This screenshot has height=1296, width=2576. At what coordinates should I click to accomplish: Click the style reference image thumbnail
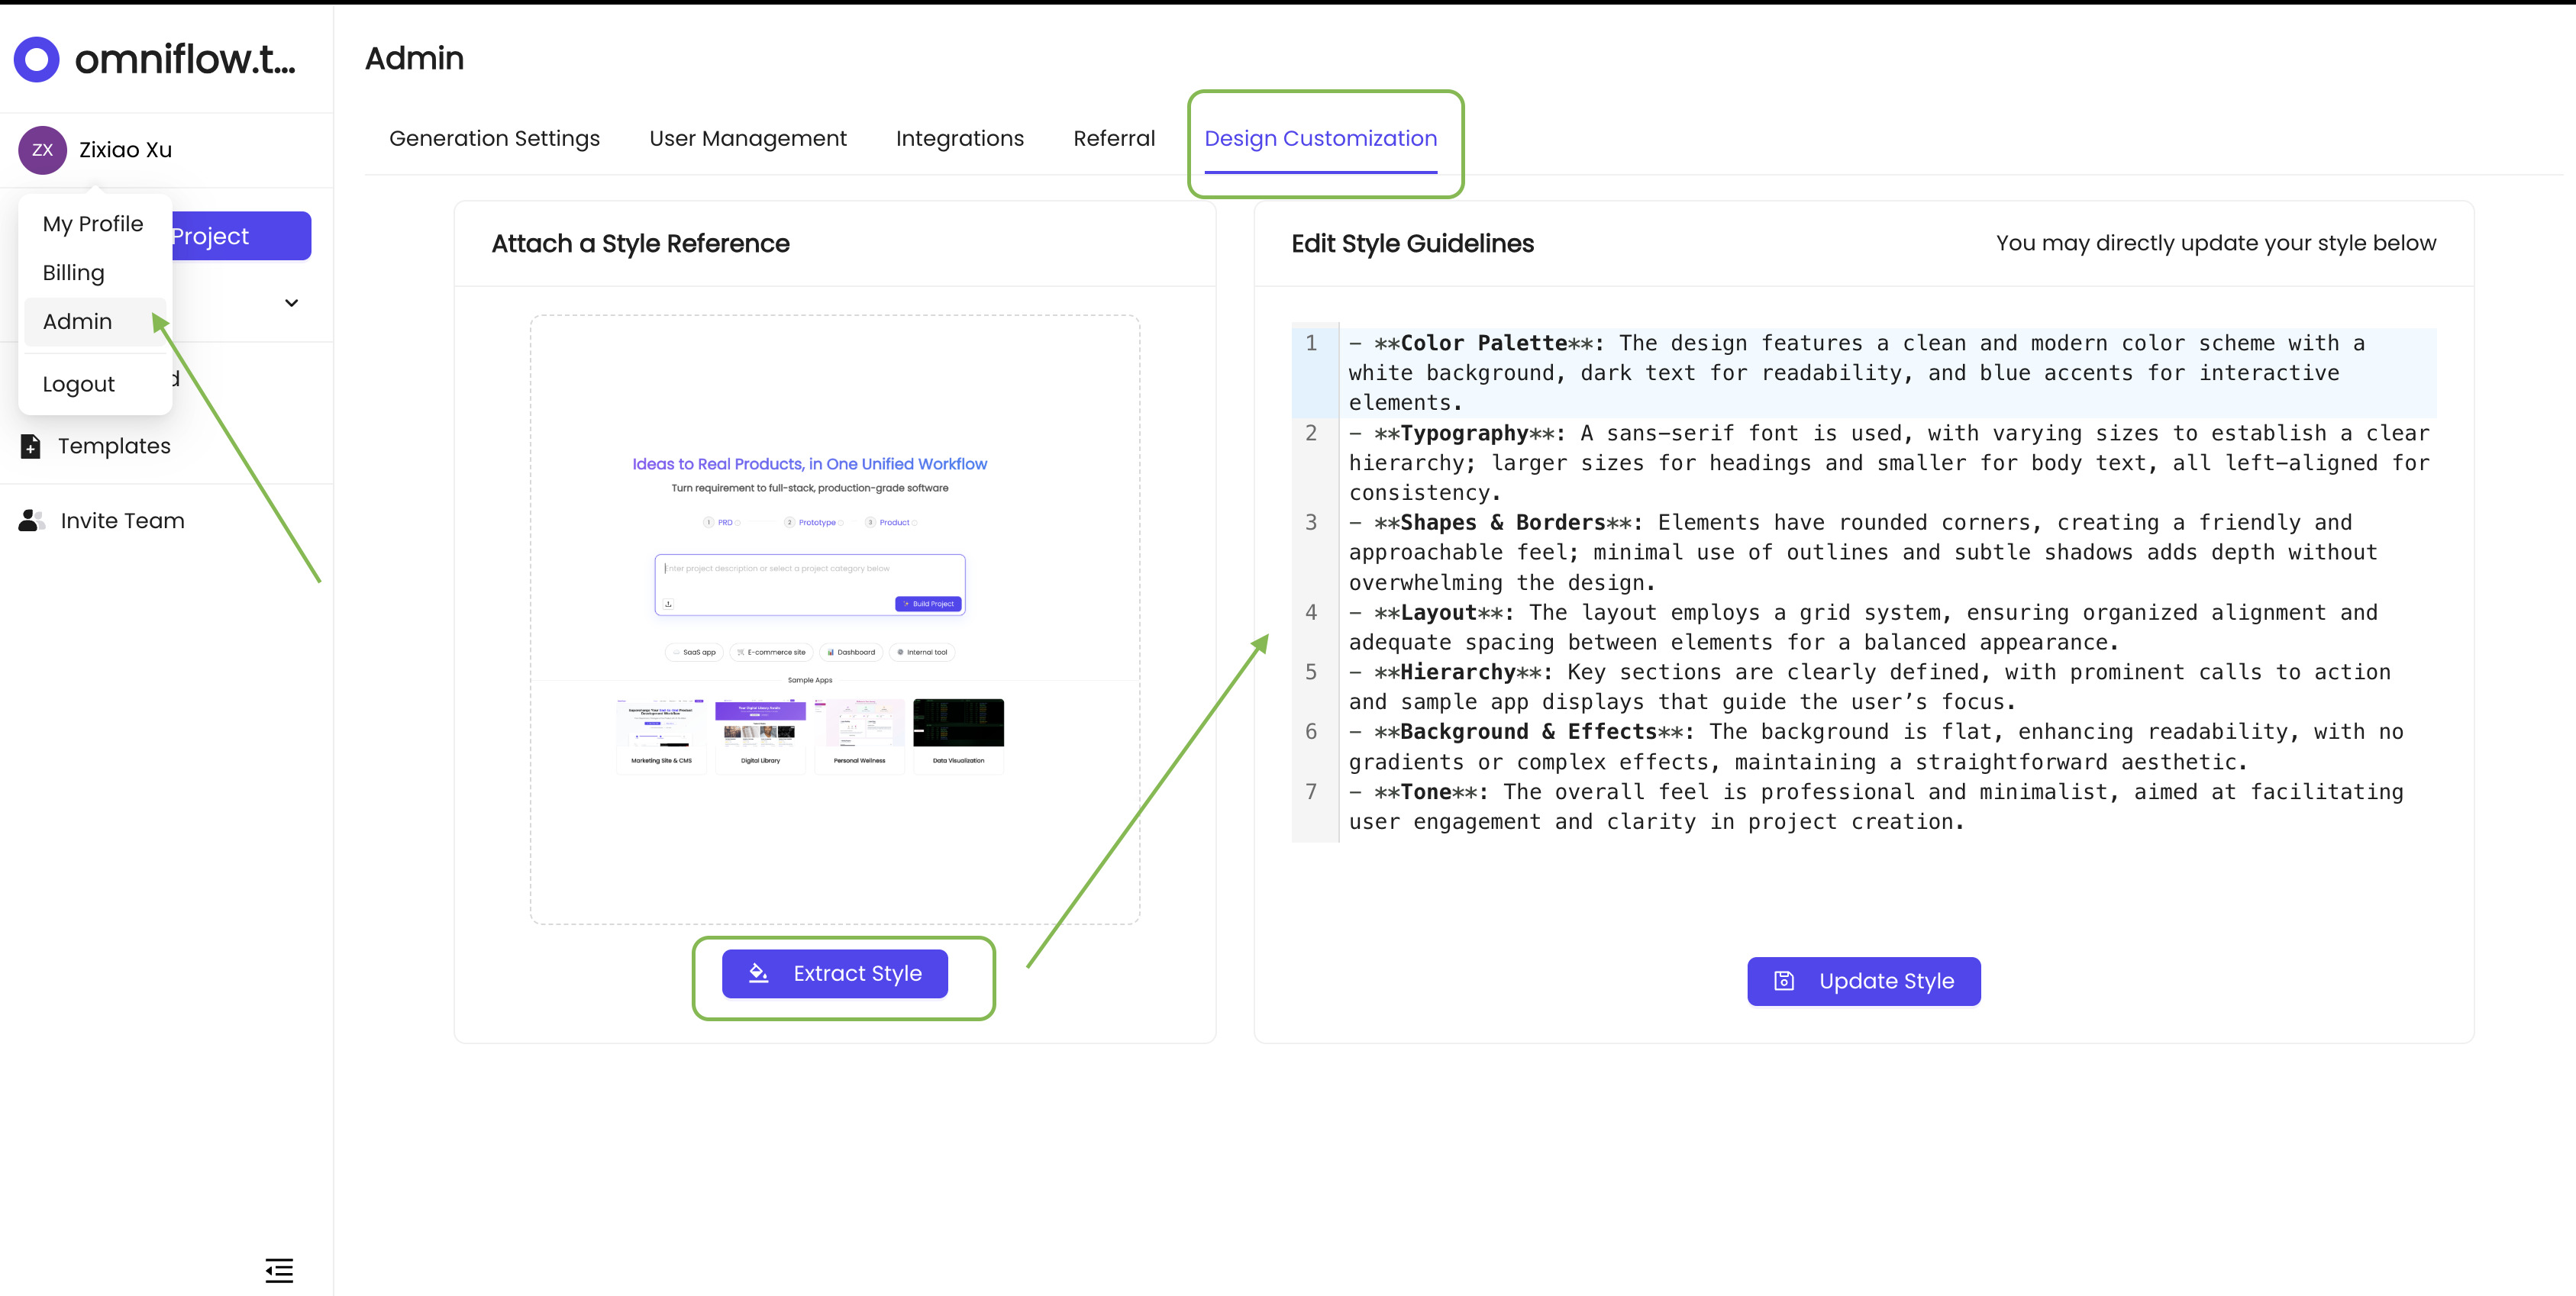pos(834,619)
